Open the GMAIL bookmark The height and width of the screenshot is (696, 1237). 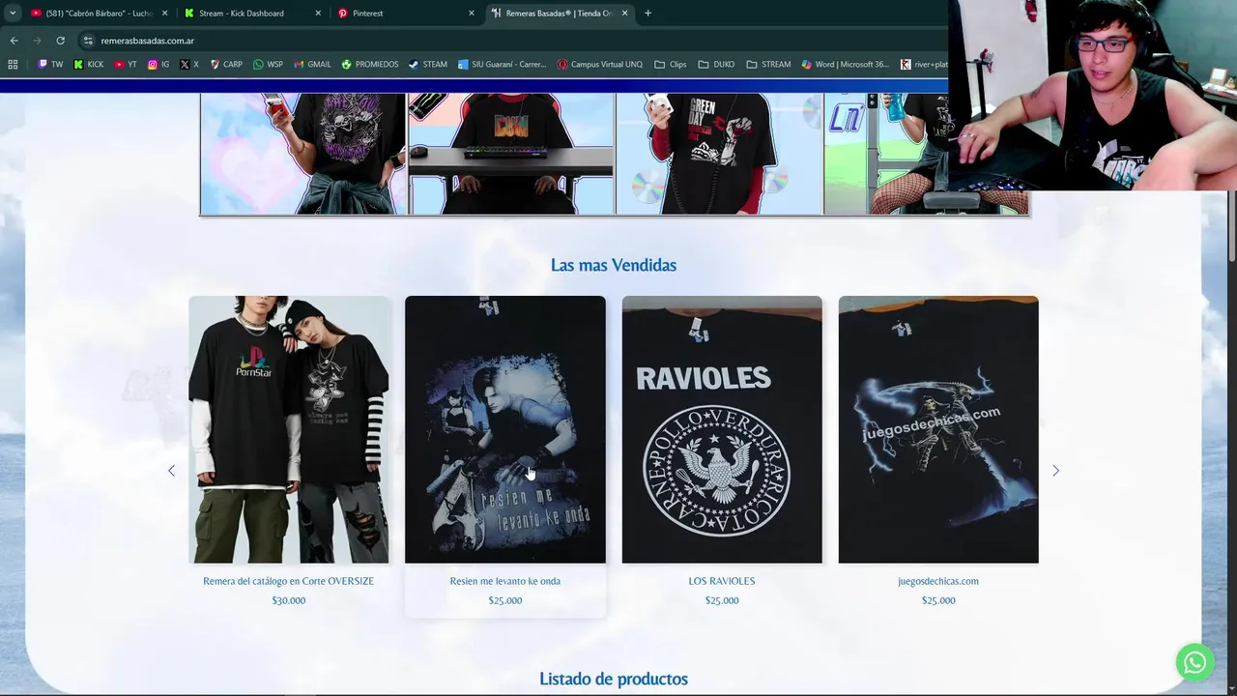point(312,65)
